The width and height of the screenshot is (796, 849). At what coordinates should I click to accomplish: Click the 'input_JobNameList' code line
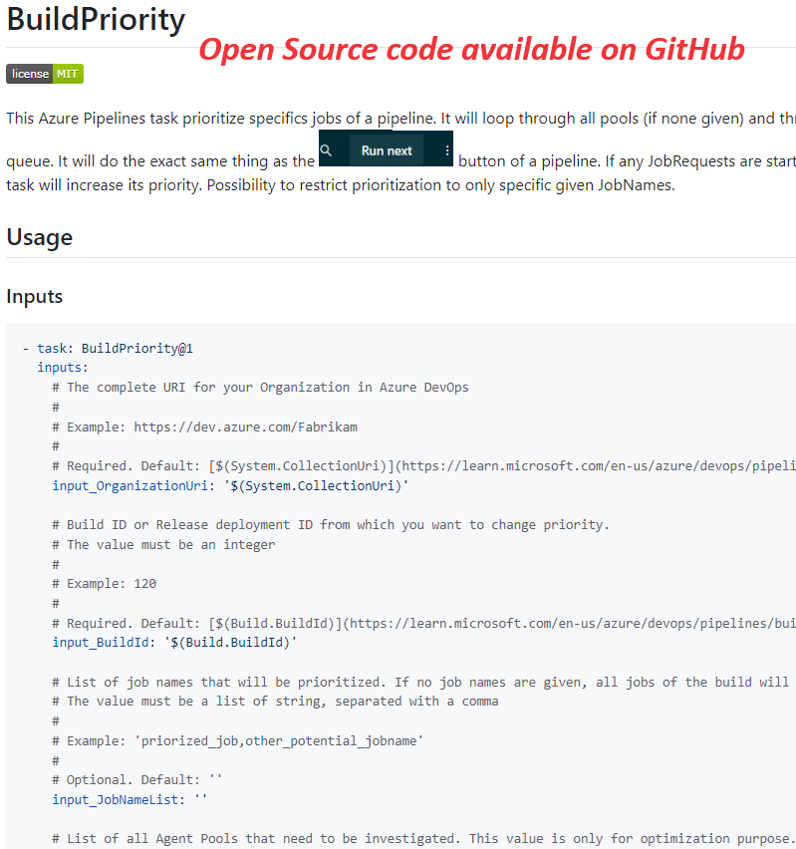[130, 799]
